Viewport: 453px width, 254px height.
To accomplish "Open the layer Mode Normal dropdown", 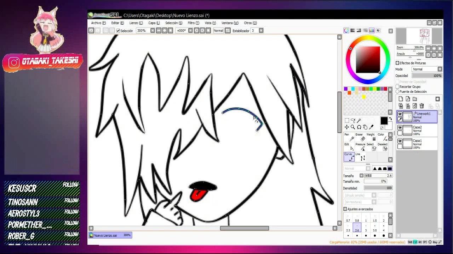I will [x=427, y=69].
